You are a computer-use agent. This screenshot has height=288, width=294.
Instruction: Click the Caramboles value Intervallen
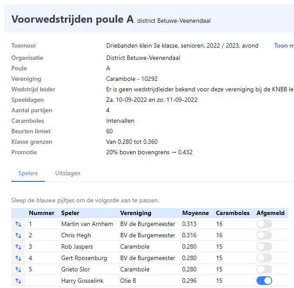120,121
